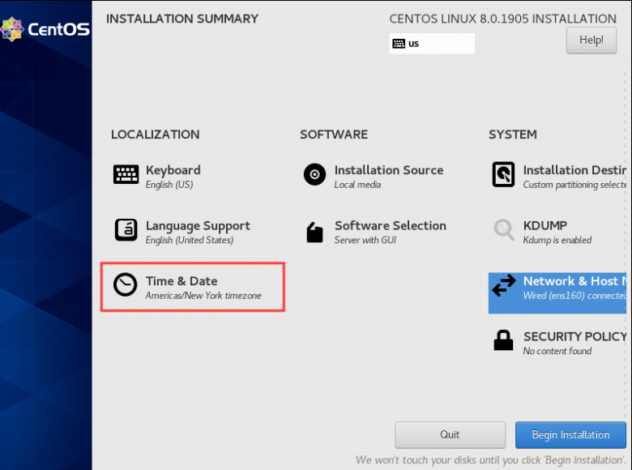Click 'Kdump is enabled' text
Viewport: 632px width, 470px height.
point(557,240)
